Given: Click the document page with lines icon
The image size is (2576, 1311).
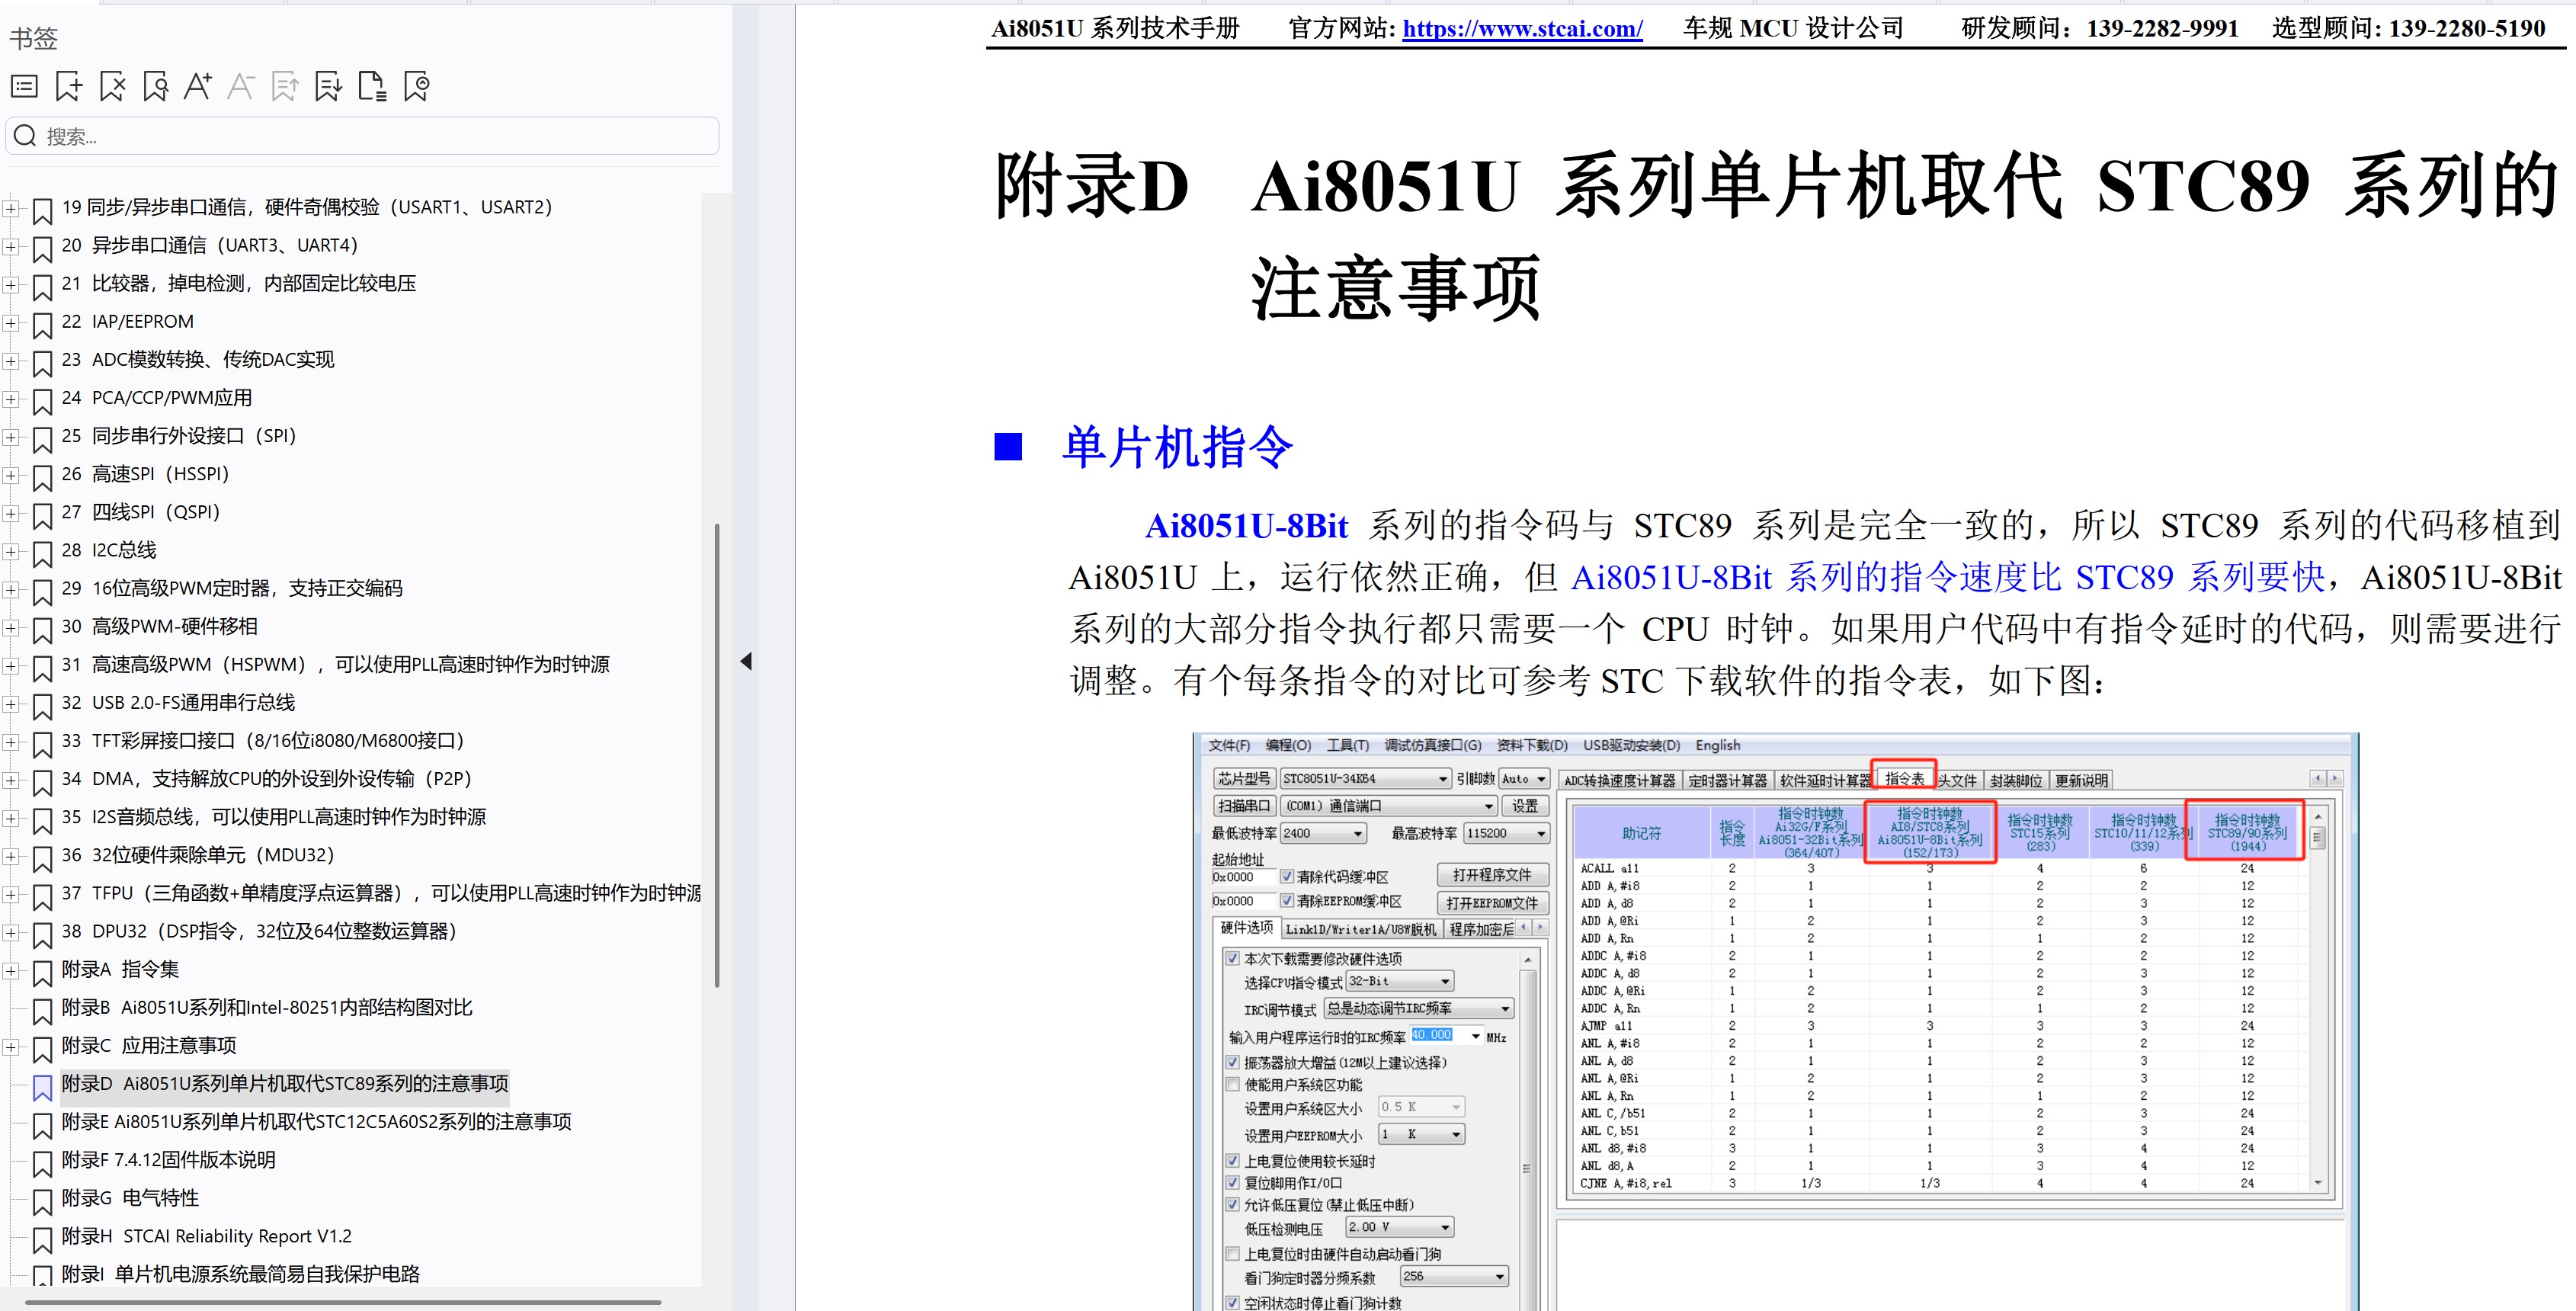Looking at the screenshot, I should pyautogui.click(x=372, y=87).
